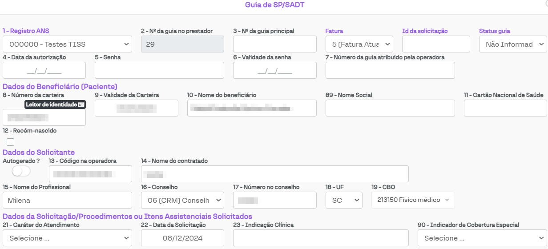
Task: Focus the Data da autorização field
Action: [44, 71]
